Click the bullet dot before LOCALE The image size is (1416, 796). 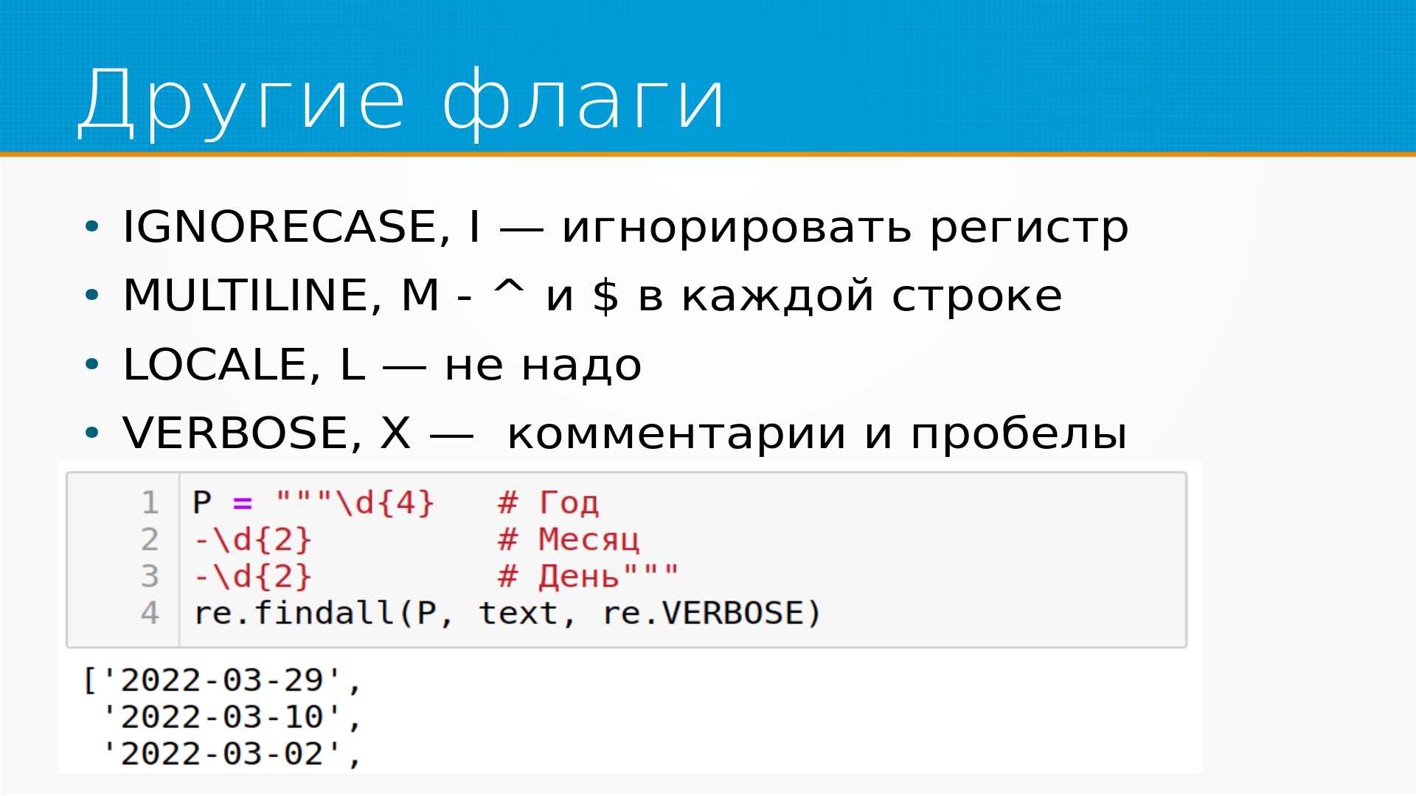point(91,365)
